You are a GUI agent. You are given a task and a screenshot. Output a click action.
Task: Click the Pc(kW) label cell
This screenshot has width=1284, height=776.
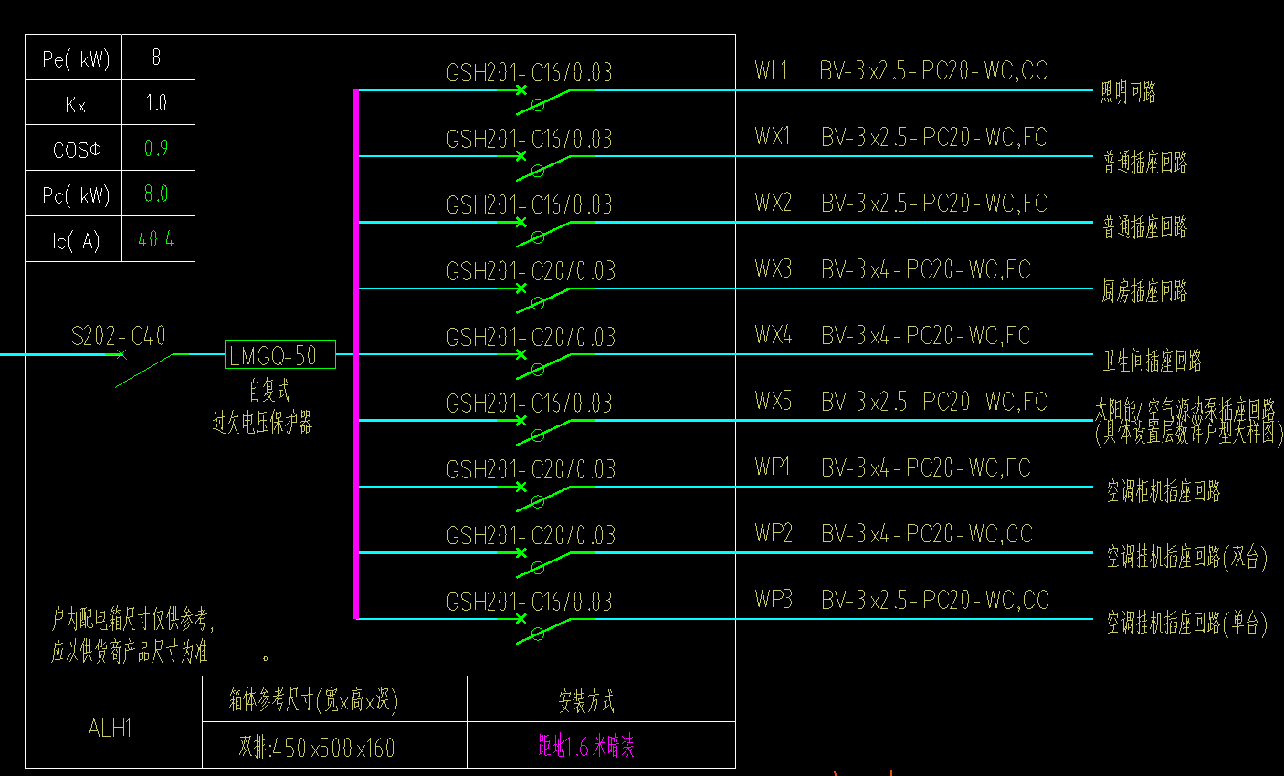pyautogui.click(x=74, y=194)
